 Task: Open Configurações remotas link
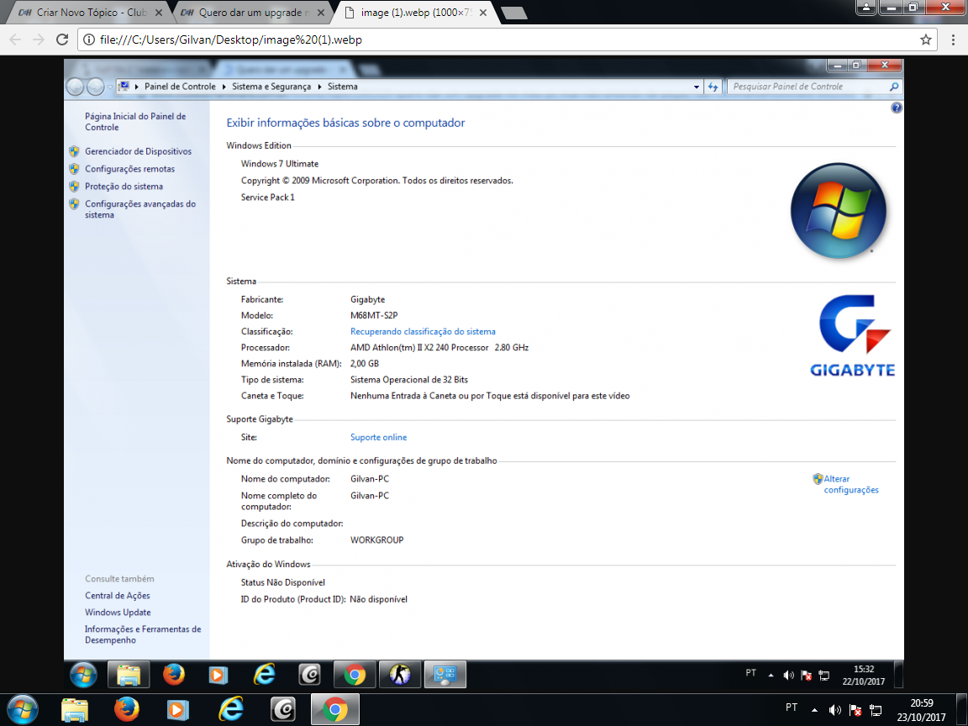coord(129,169)
